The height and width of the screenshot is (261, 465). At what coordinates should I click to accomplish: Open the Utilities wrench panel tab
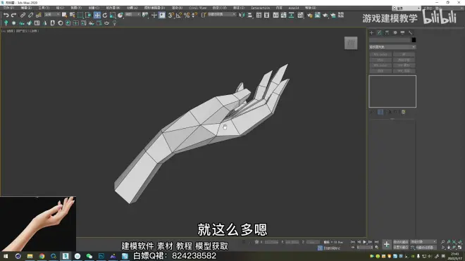pyautogui.click(x=411, y=32)
